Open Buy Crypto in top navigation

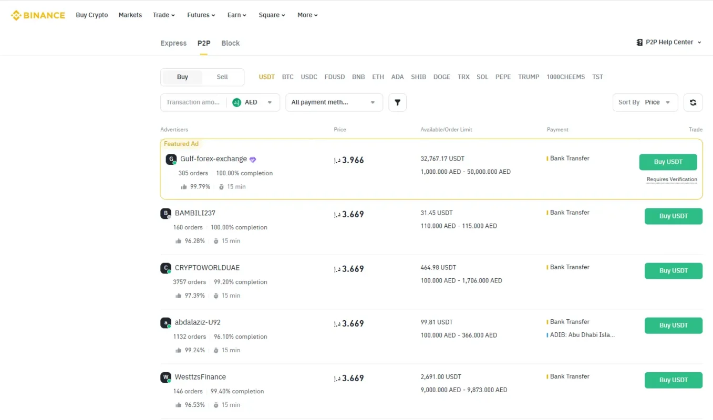tap(92, 15)
